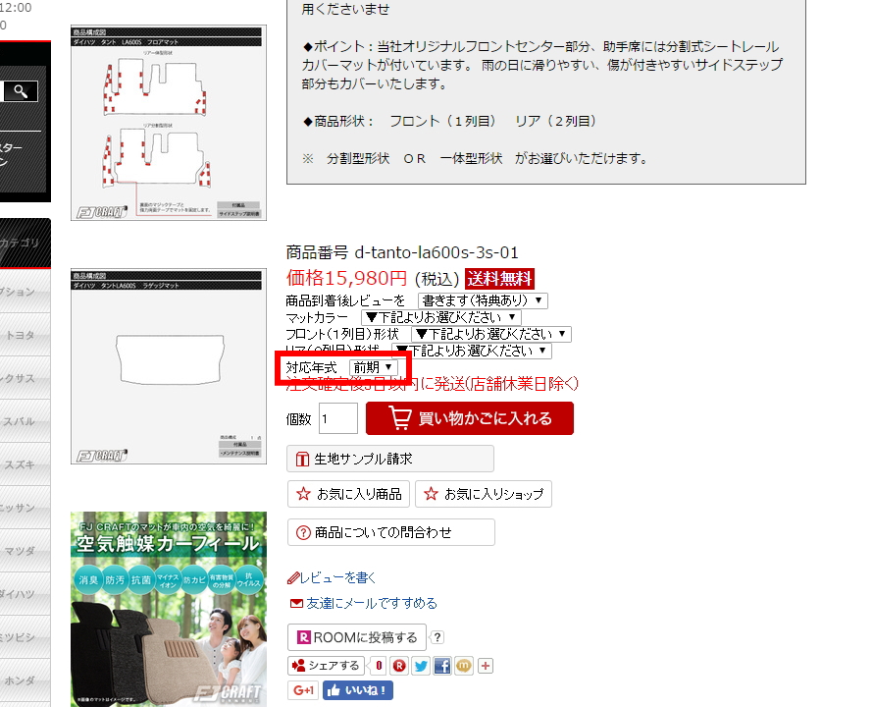Click the search magnifier icon
The height and width of the screenshot is (707, 873).
coord(21,91)
